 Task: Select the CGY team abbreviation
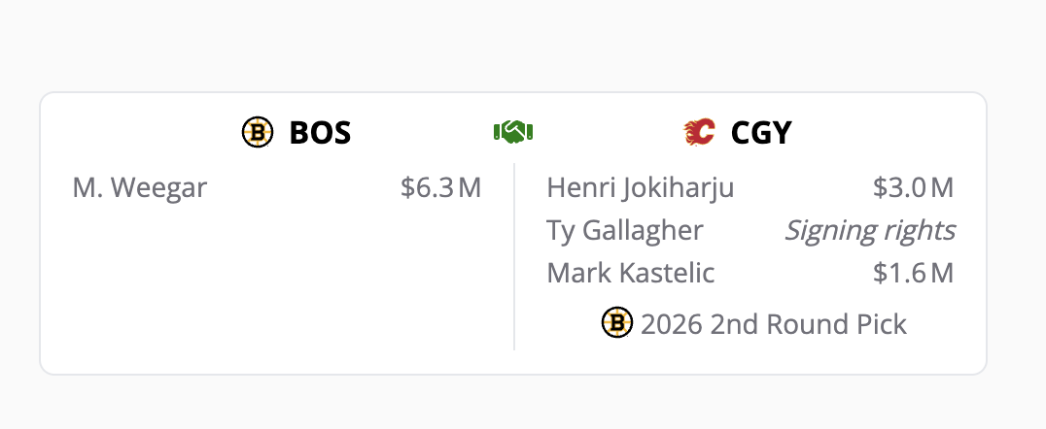[x=761, y=132]
